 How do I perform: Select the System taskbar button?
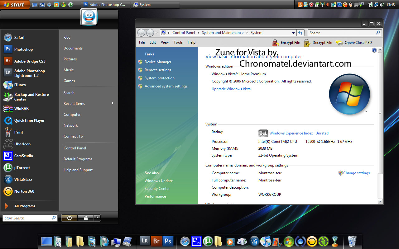tap(155, 5)
